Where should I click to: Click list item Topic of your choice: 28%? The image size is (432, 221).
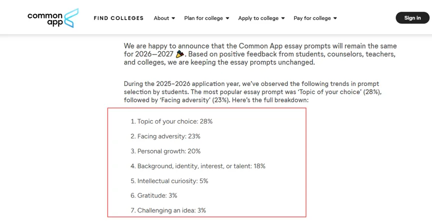[x=172, y=121]
